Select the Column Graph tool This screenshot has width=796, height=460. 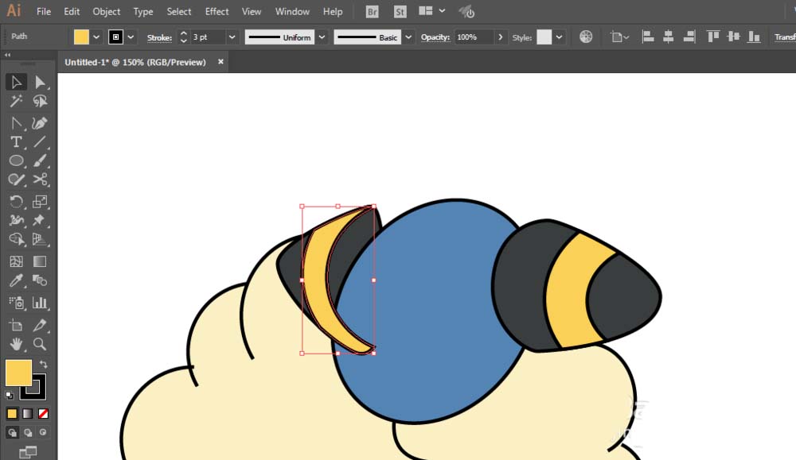coord(40,303)
